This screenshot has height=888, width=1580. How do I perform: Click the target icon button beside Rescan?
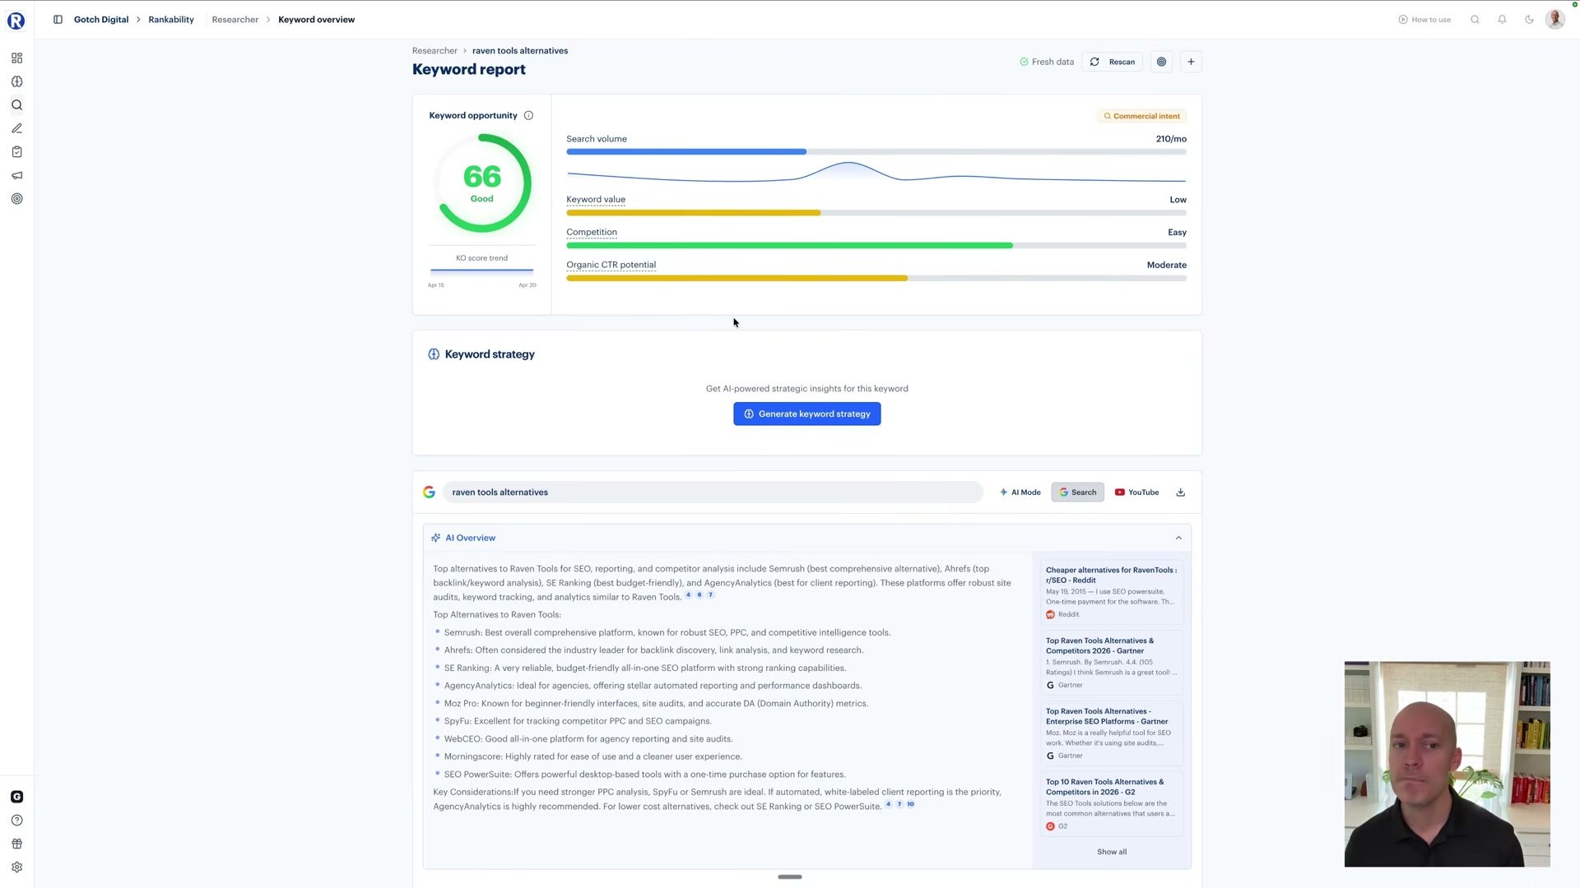(x=1161, y=62)
